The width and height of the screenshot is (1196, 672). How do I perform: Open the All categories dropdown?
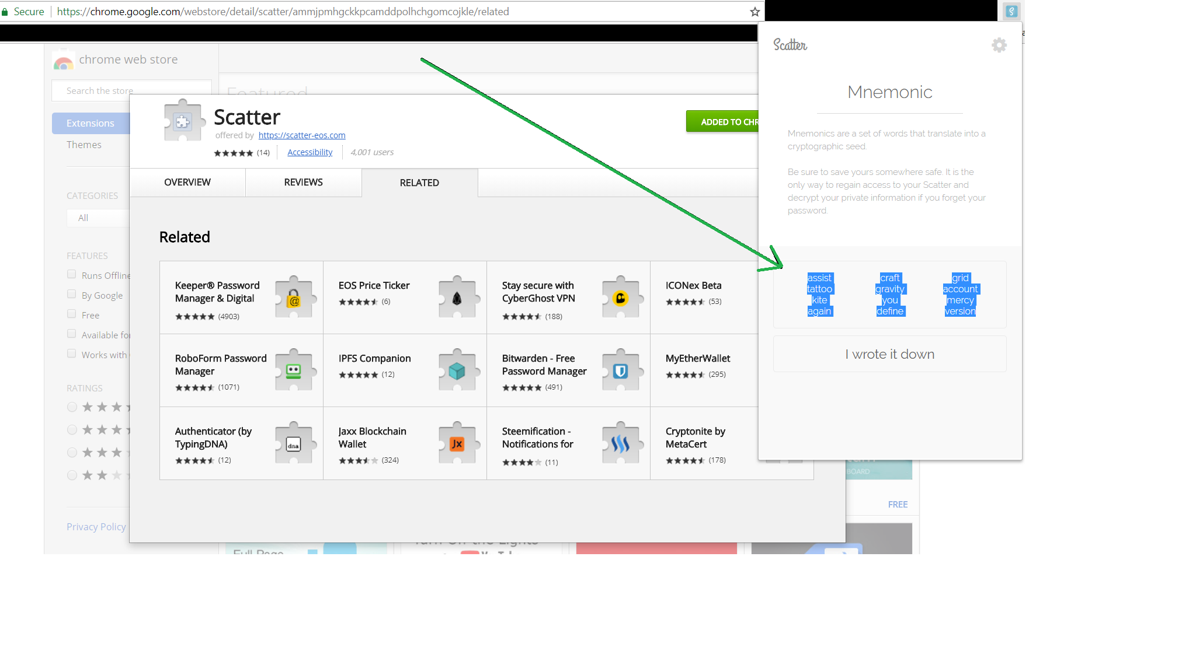[x=98, y=218]
